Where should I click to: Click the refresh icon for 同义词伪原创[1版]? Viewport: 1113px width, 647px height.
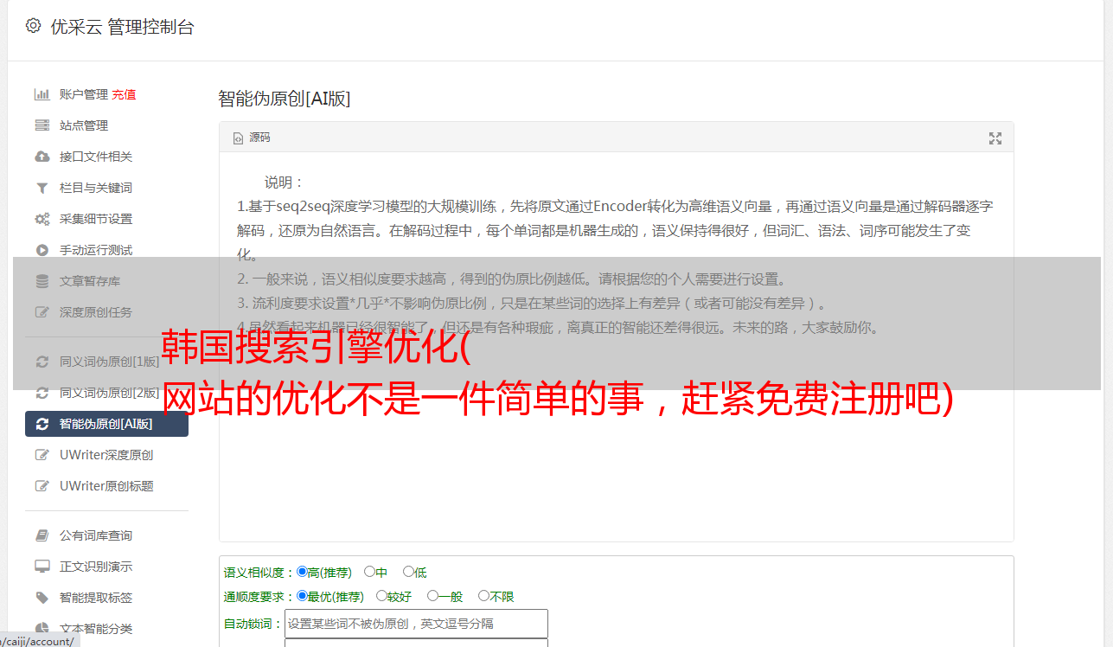pos(42,362)
